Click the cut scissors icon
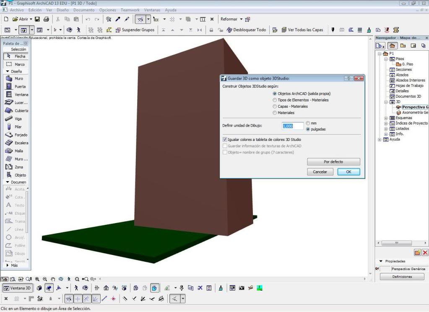 click(58, 19)
